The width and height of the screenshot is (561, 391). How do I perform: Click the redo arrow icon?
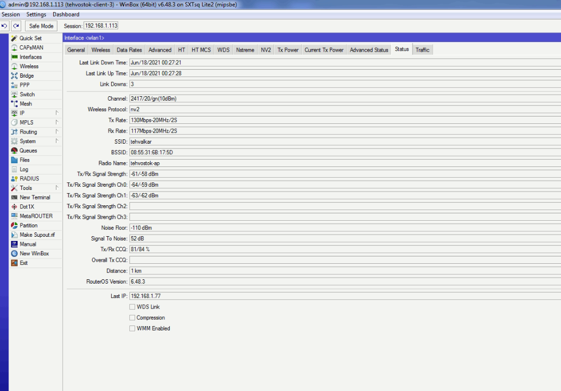pyautogui.click(x=16, y=26)
